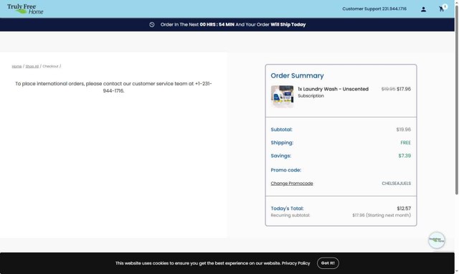459x274 pixels.
Task: Click the clock icon in the shipping banner
Action: tap(151, 24)
